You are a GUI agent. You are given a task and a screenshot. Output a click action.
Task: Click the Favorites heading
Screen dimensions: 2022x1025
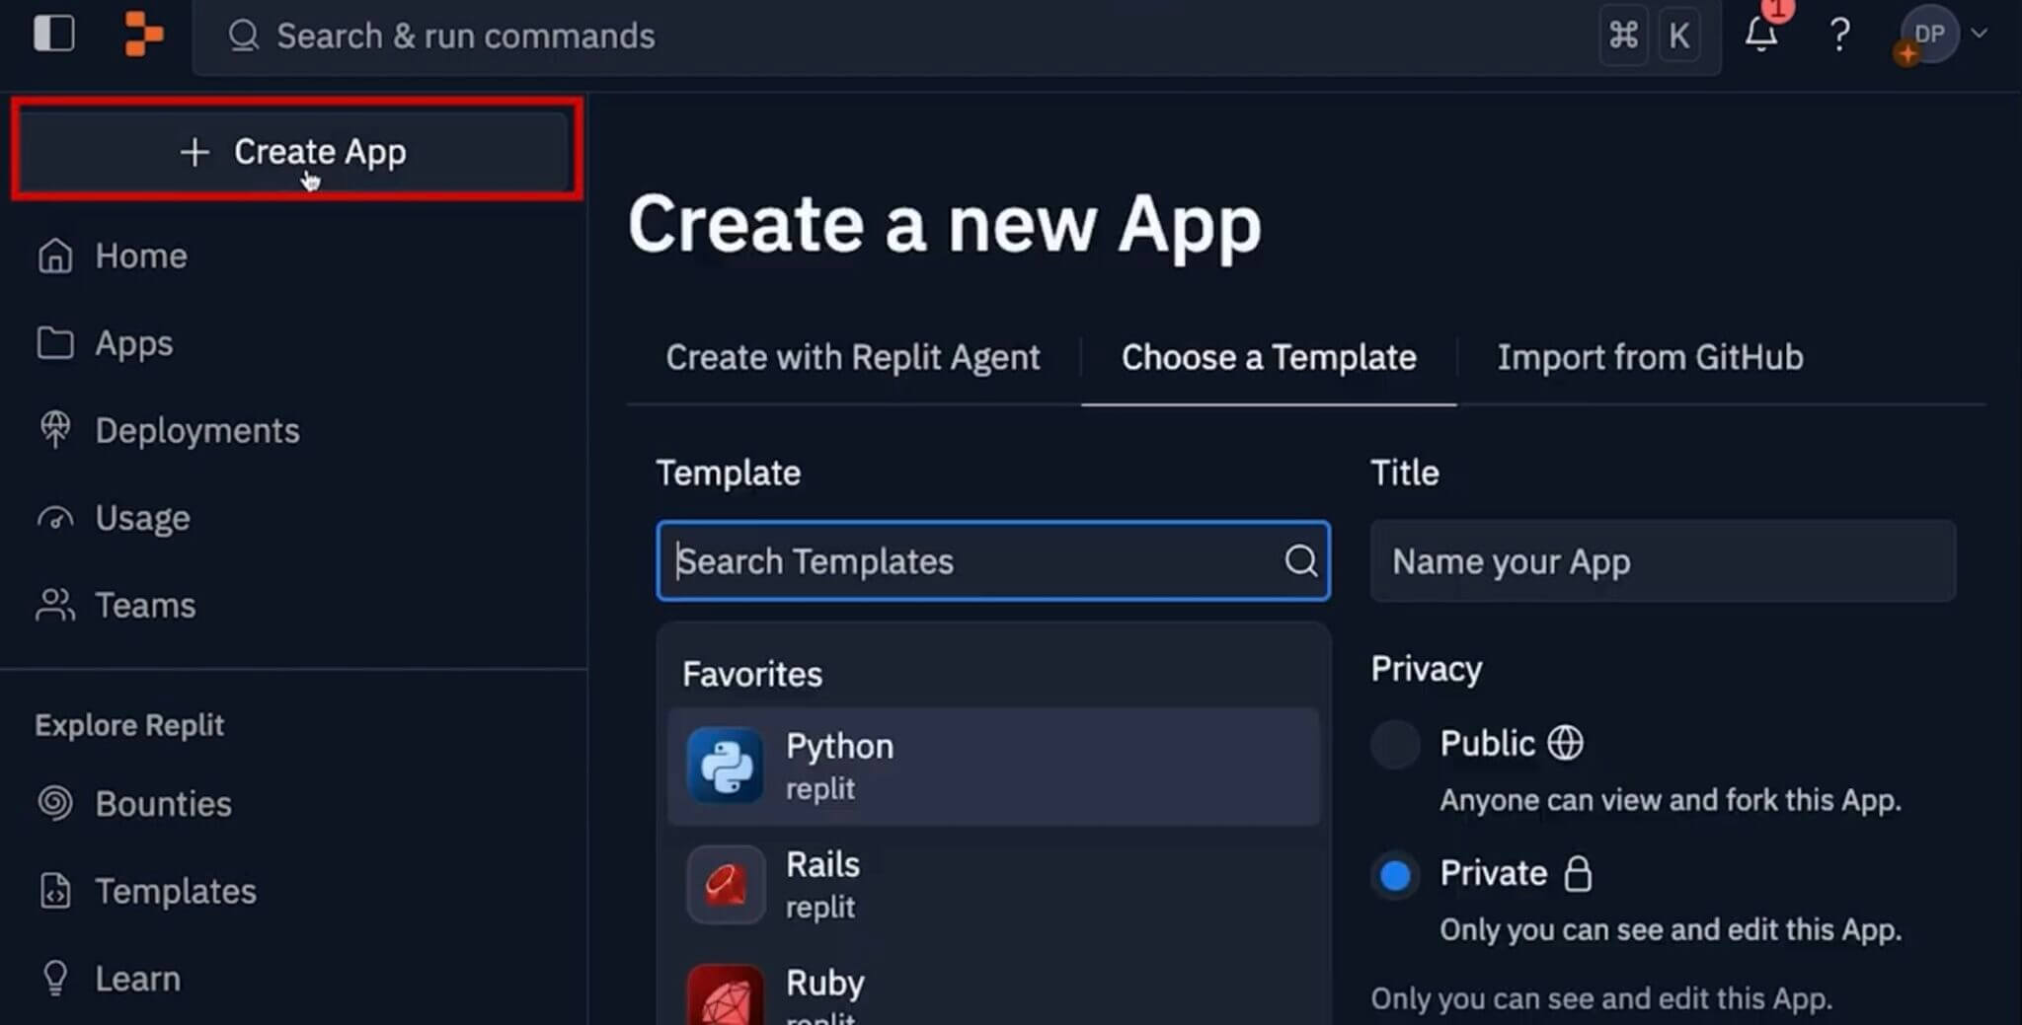point(752,674)
